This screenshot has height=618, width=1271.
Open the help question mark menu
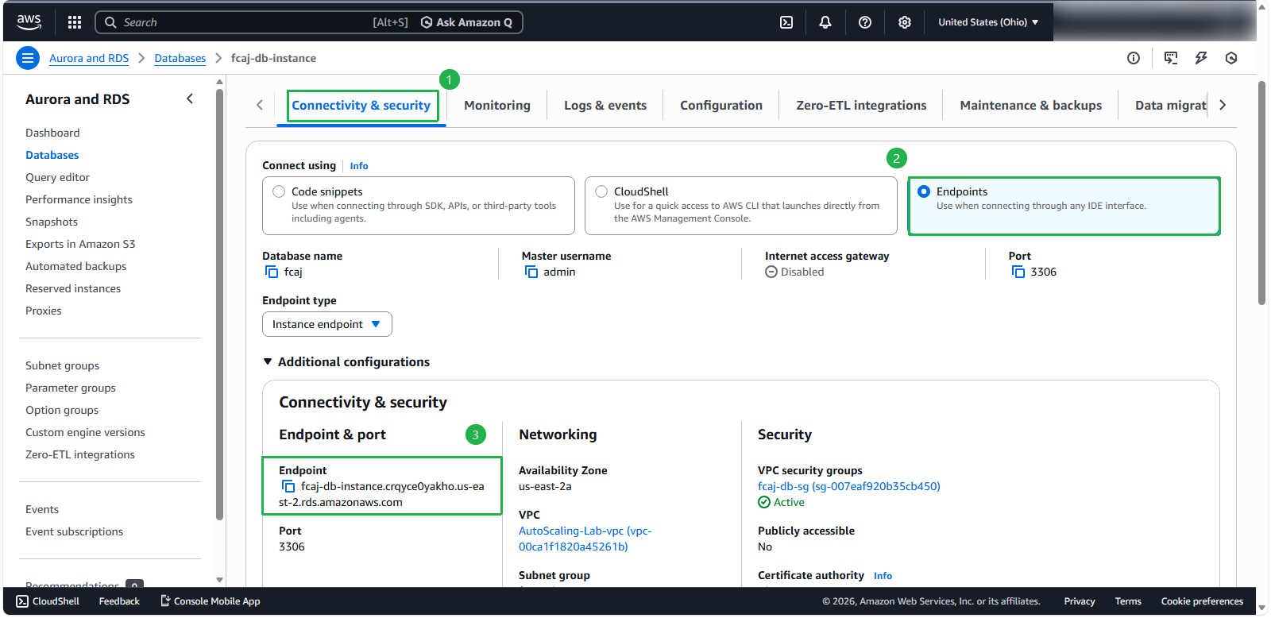pyautogui.click(x=865, y=22)
